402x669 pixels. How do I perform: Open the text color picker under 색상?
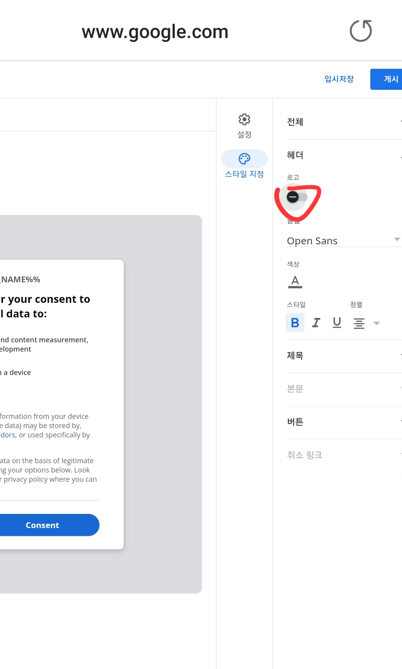tap(295, 281)
